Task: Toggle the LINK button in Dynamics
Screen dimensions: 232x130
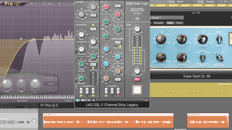Action: [x=93, y=29]
